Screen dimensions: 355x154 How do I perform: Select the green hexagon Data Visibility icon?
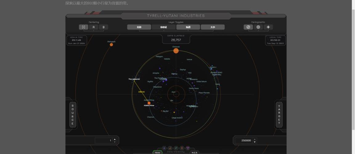[x=176, y=148]
